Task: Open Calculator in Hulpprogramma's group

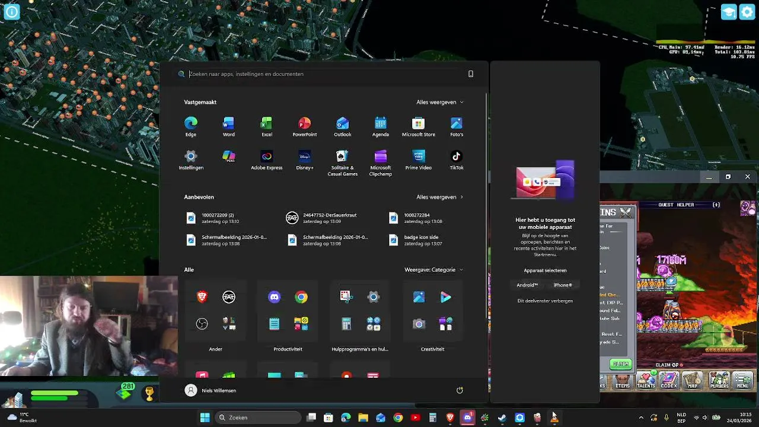Action: (346, 324)
